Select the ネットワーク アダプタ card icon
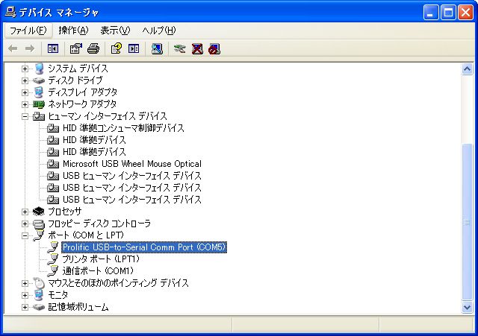Screen dimensions: 478x336 coord(39,104)
